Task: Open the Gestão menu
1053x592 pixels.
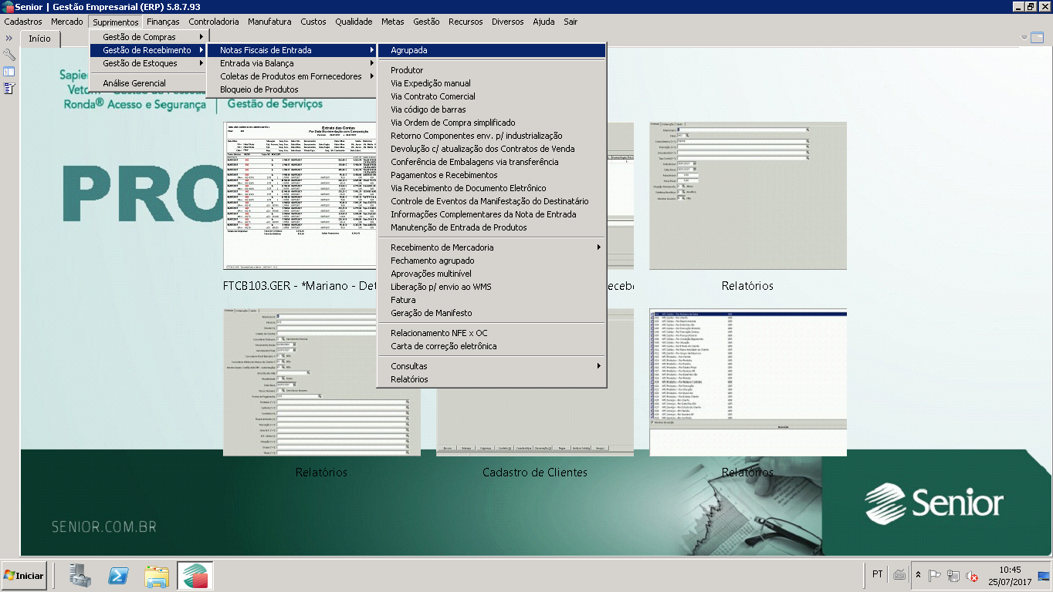Action: click(x=426, y=22)
